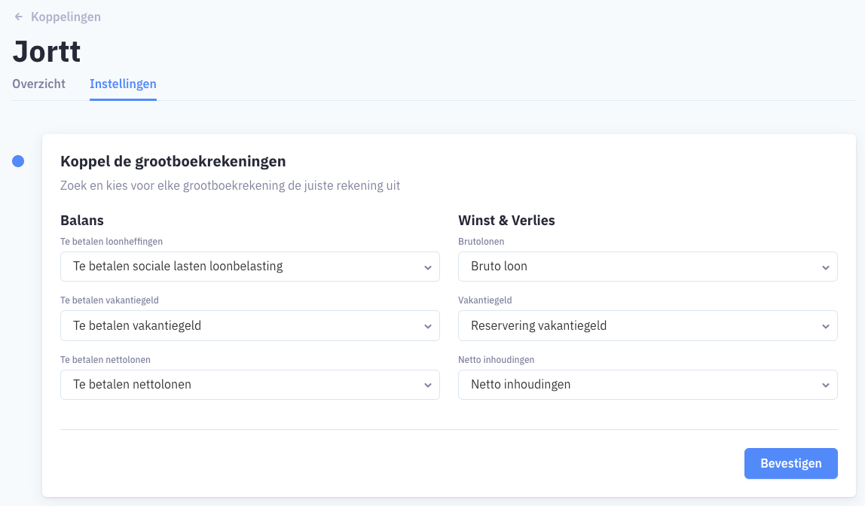The height and width of the screenshot is (506, 865).
Task: Click the 'Winst & Verlies' section heading
Action: (506, 221)
